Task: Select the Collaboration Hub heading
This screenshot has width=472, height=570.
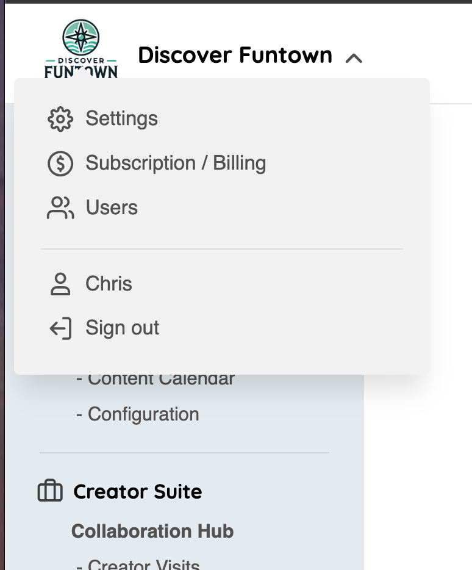Action: coord(152,531)
